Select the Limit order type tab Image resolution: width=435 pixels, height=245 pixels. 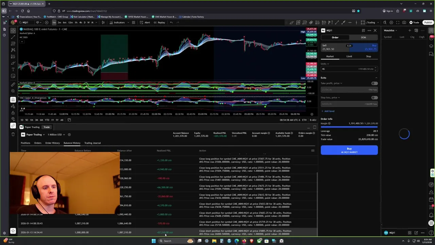coord(349,56)
